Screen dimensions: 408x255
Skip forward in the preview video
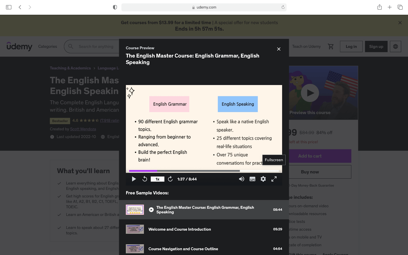click(170, 179)
